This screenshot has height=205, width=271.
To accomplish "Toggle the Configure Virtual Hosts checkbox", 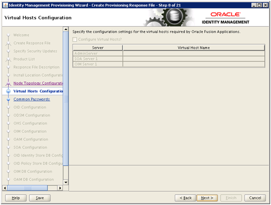I will click(75, 39).
